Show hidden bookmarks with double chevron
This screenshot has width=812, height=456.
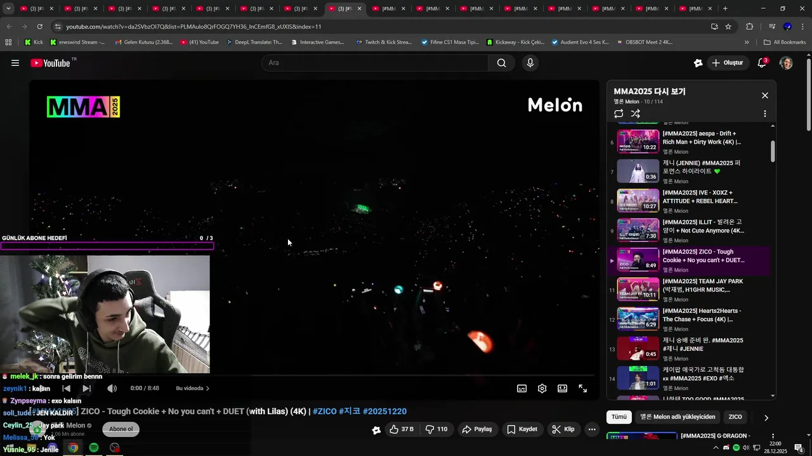click(747, 42)
